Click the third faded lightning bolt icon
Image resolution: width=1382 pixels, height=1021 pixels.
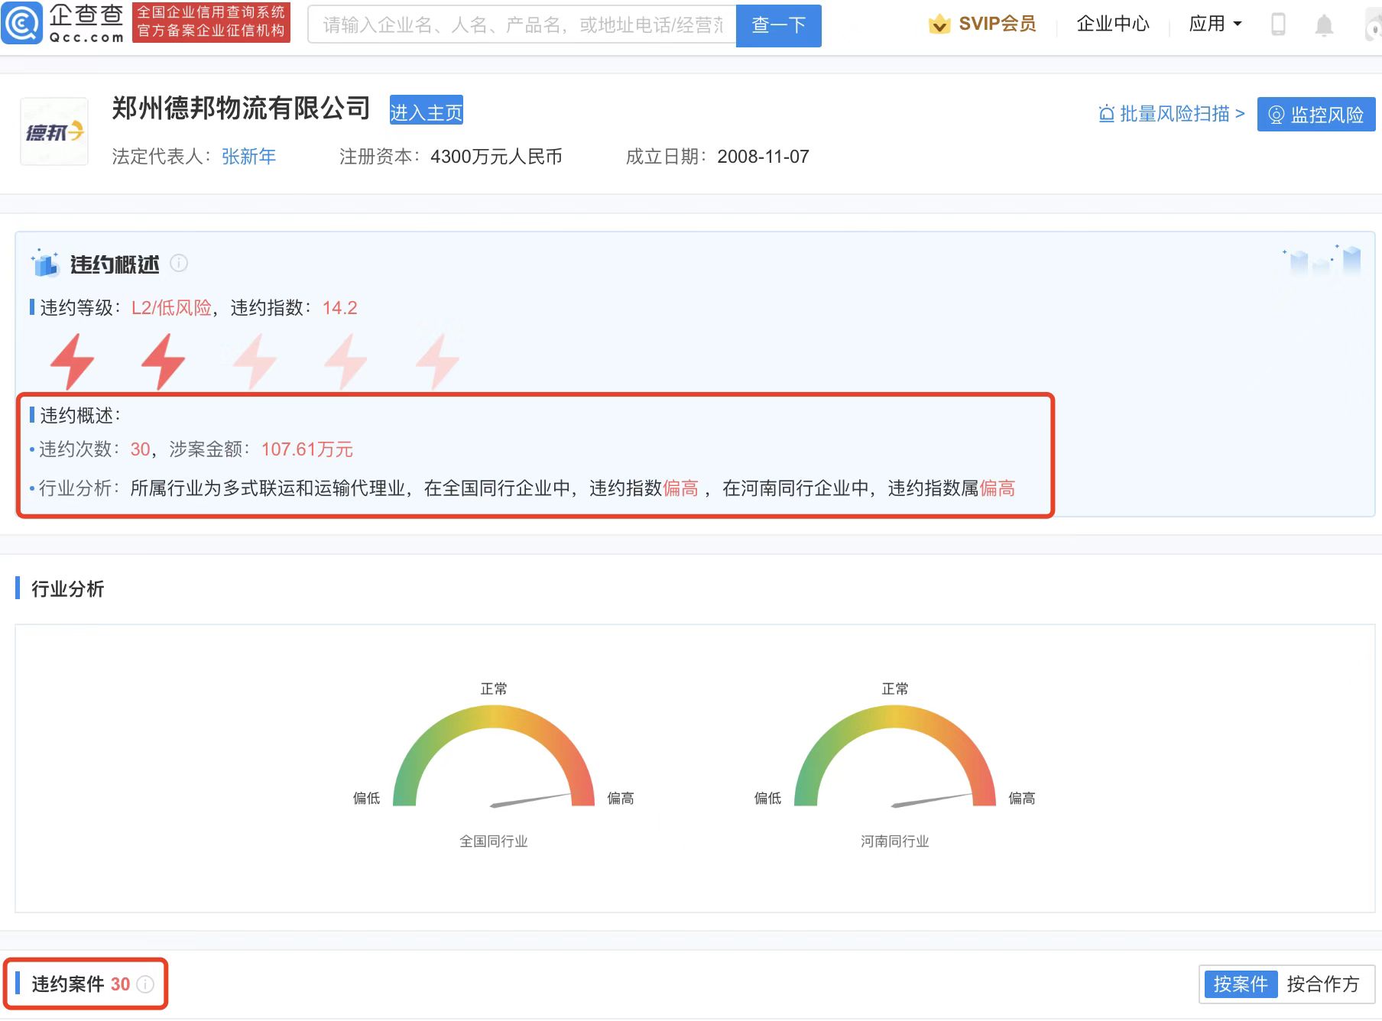[255, 361]
